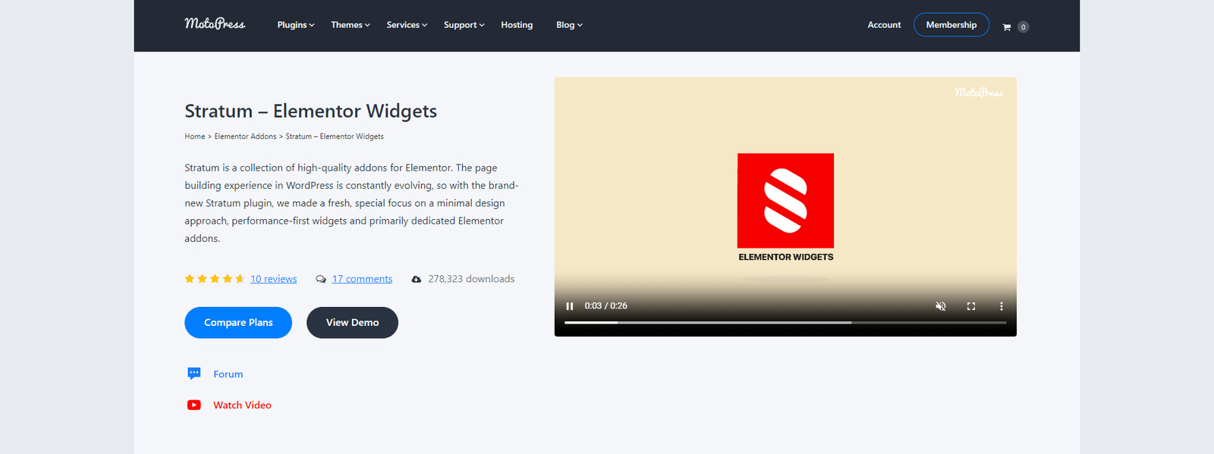Expand the Plugins dropdown menu
The image size is (1214, 454).
point(296,25)
